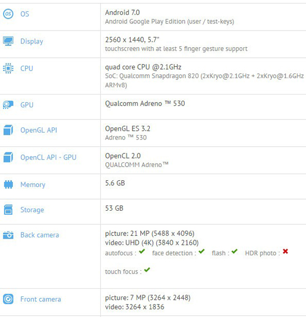Click the Back camera icon
Viewport: 306px width, 317px height.
[8, 235]
